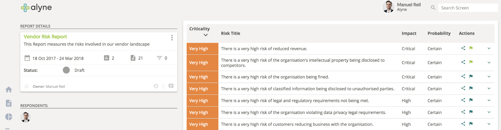Click the Alyne logo
Image resolution: width=501 pixels, height=130 pixels.
pos(36,8)
